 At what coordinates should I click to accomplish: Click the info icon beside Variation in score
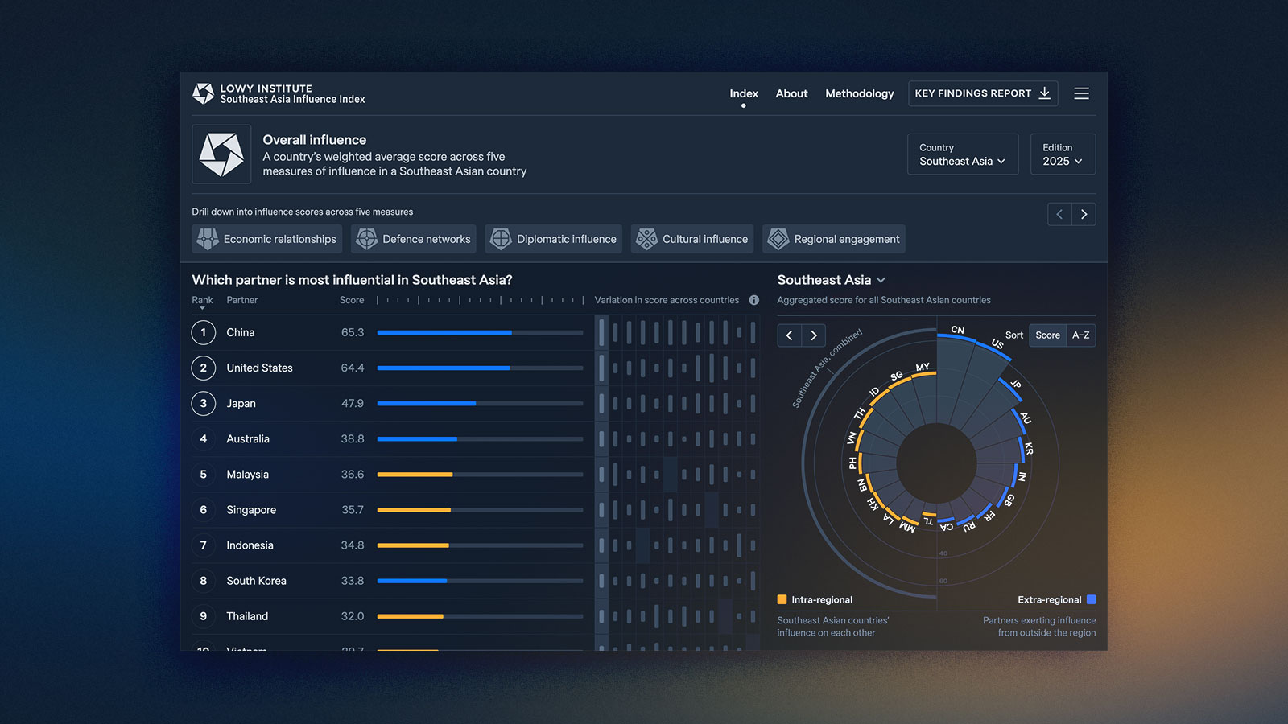754,300
